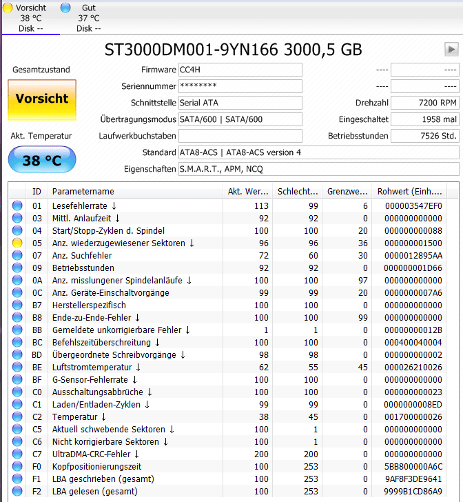
Task: Click status icon of Kopfpositionierungszeit row
Action: (17, 466)
